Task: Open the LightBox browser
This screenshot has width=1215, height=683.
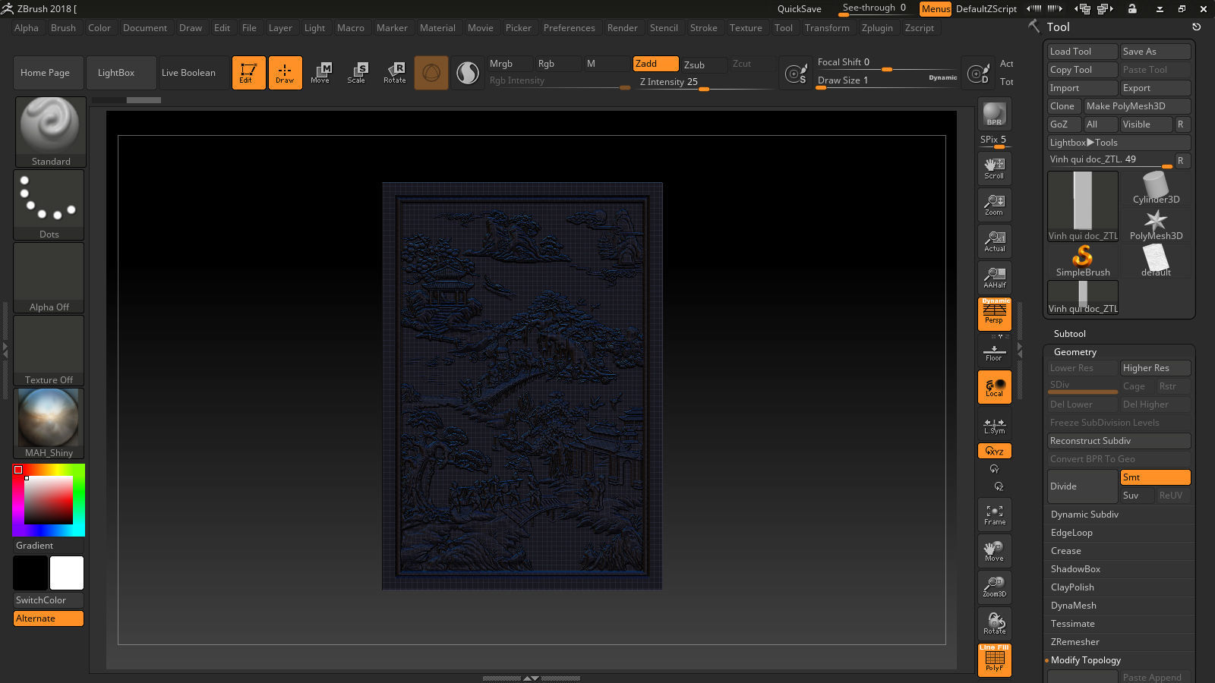Action: (x=121, y=73)
